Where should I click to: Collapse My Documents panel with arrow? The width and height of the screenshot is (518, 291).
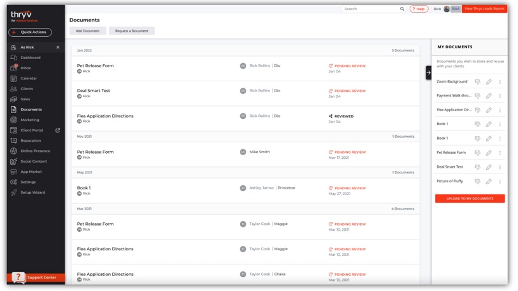click(428, 73)
